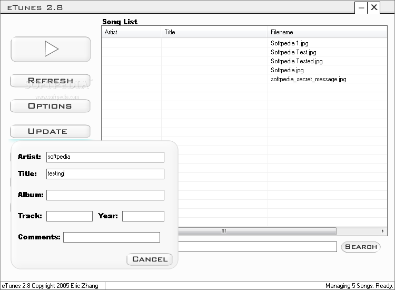
Task: Open the Options dialog
Action: (51, 106)
